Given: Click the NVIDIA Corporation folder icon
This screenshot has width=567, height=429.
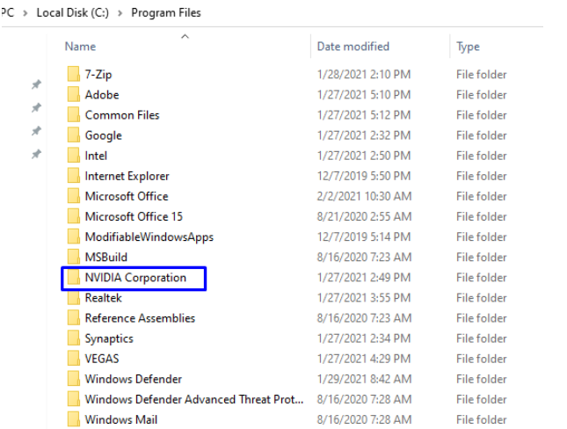Looking at the screenshot, I should point(74,277).
